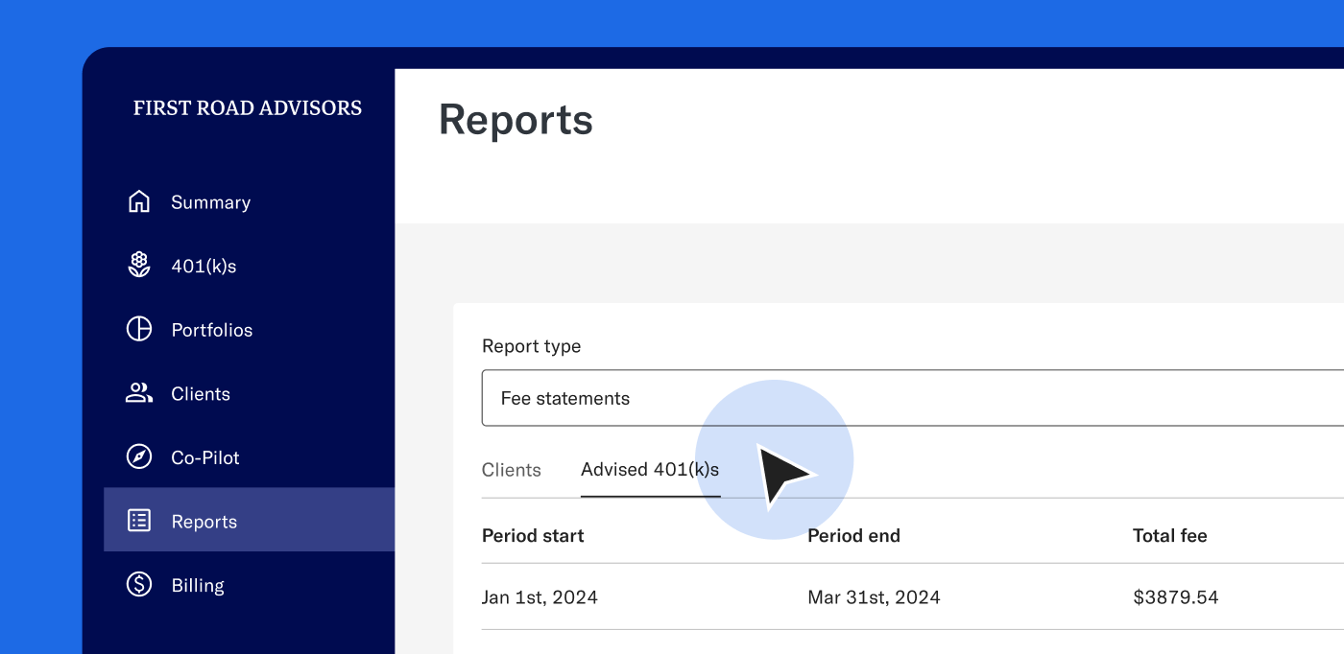Click the First Road Advisors logo
1344x654 pixels.
[x=248, y=107]
